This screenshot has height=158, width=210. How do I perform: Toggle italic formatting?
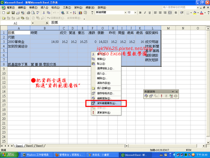click(x=145, y=13)
